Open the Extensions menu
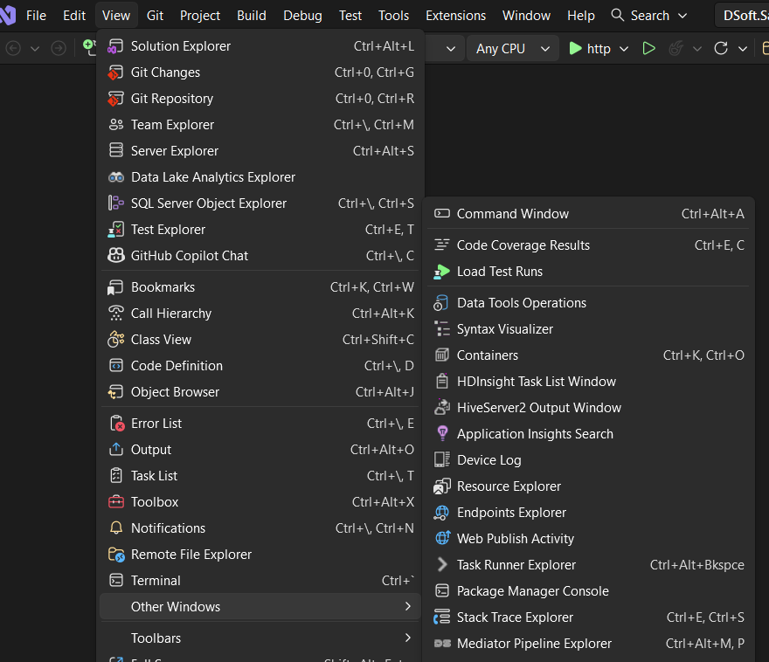 point(455,16)
